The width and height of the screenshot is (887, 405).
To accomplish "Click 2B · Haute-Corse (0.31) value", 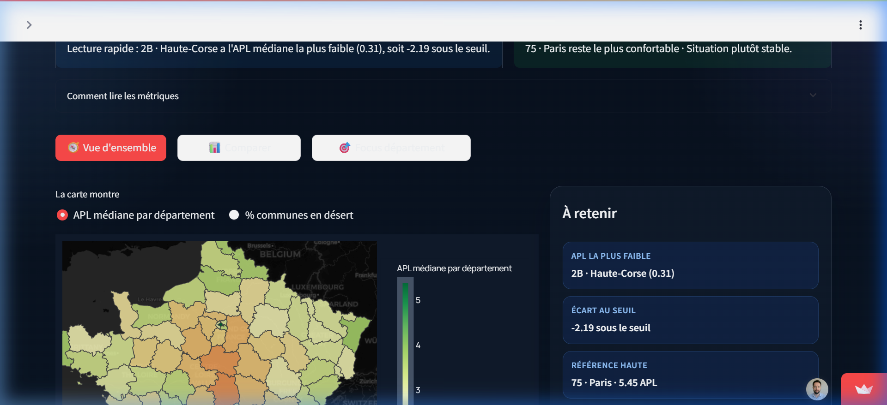I will [x=623, y=274].
